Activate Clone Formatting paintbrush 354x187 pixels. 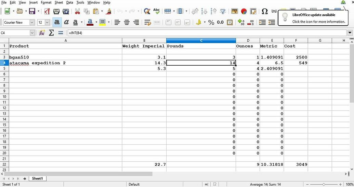(109, 11)
